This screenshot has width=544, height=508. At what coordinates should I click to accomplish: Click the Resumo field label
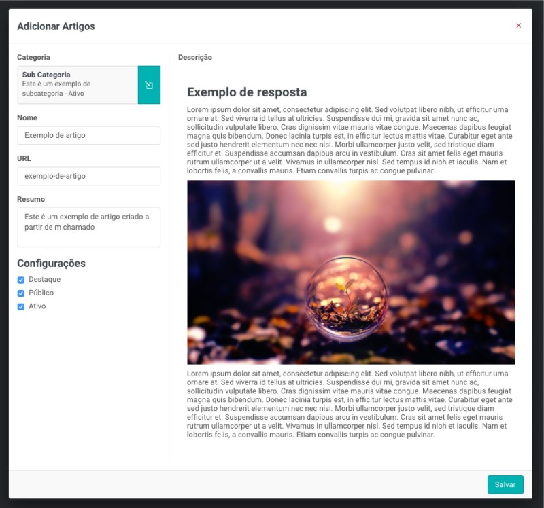[31, 199]
